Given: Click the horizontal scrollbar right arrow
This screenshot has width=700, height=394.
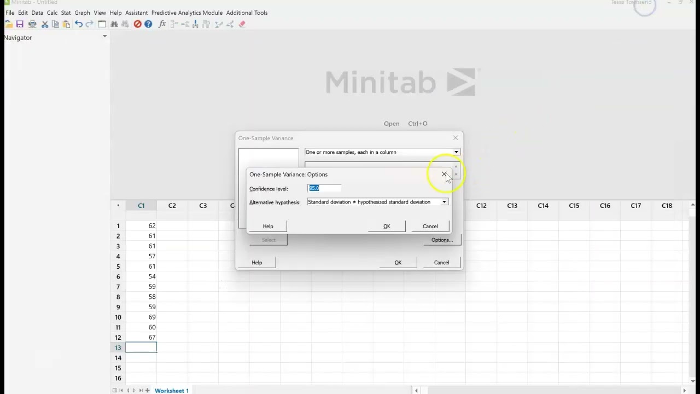Looking at the screenshot, I should coord(684,390).
